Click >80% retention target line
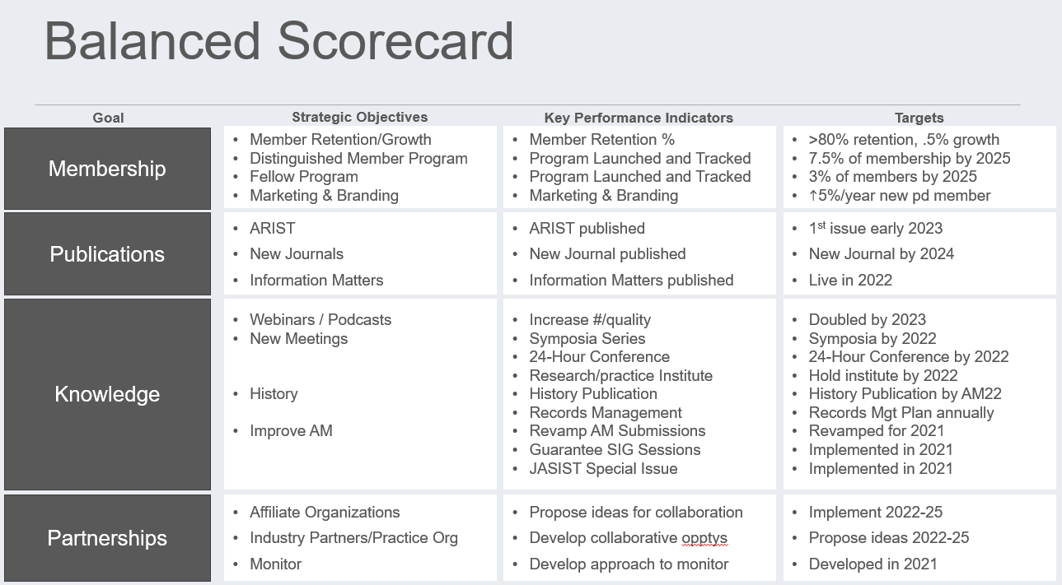The image size is (1062, 585). [x=904, y=139]
